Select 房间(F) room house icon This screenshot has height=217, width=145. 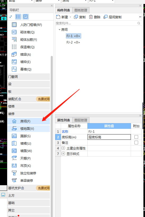[14, 121]
